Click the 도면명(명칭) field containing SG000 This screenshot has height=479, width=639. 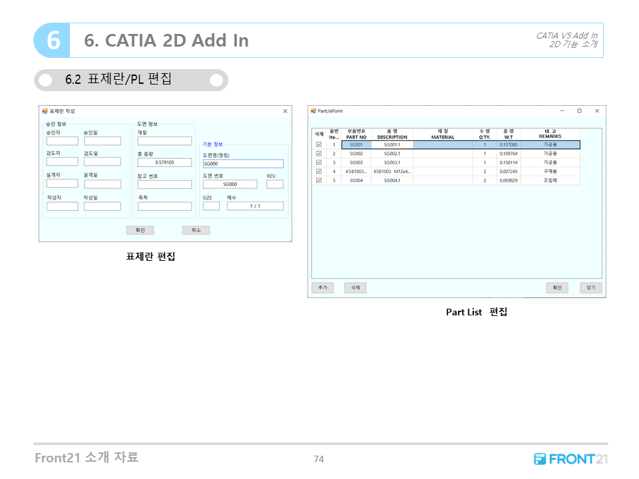pyautogui.click(x=244, y=164)
